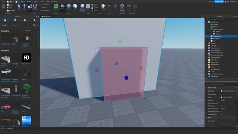Select the Terrain tree item
Screen dimensions: 238x134
coord(215,27)
